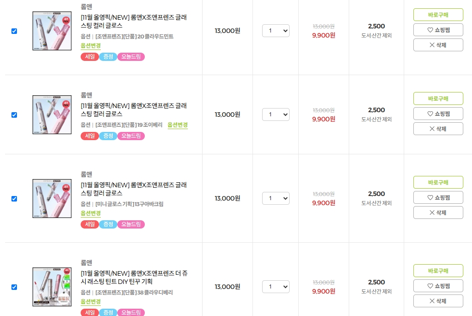Screen dimensions: 472x316
Task: Uncheck the 20 클라우드민트 item checkbox
Action: click(14, 31)
